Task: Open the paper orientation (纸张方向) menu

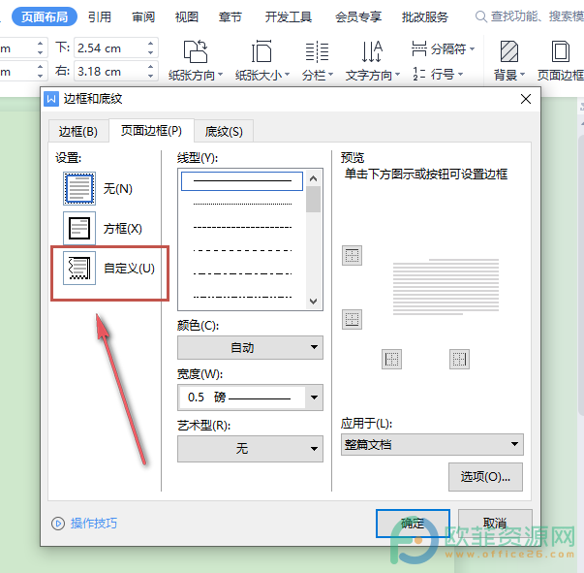Action: 196,61
